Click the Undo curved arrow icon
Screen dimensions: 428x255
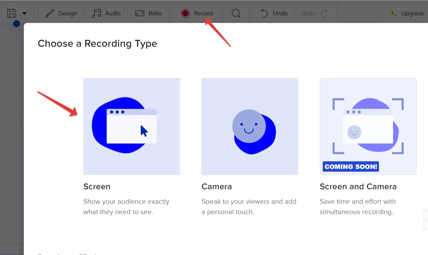click(x=264, y=13)
